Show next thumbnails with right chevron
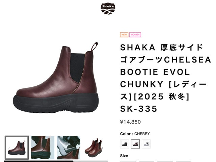The width and height of the screenshot is (216, 162). [x=102, y=148]
